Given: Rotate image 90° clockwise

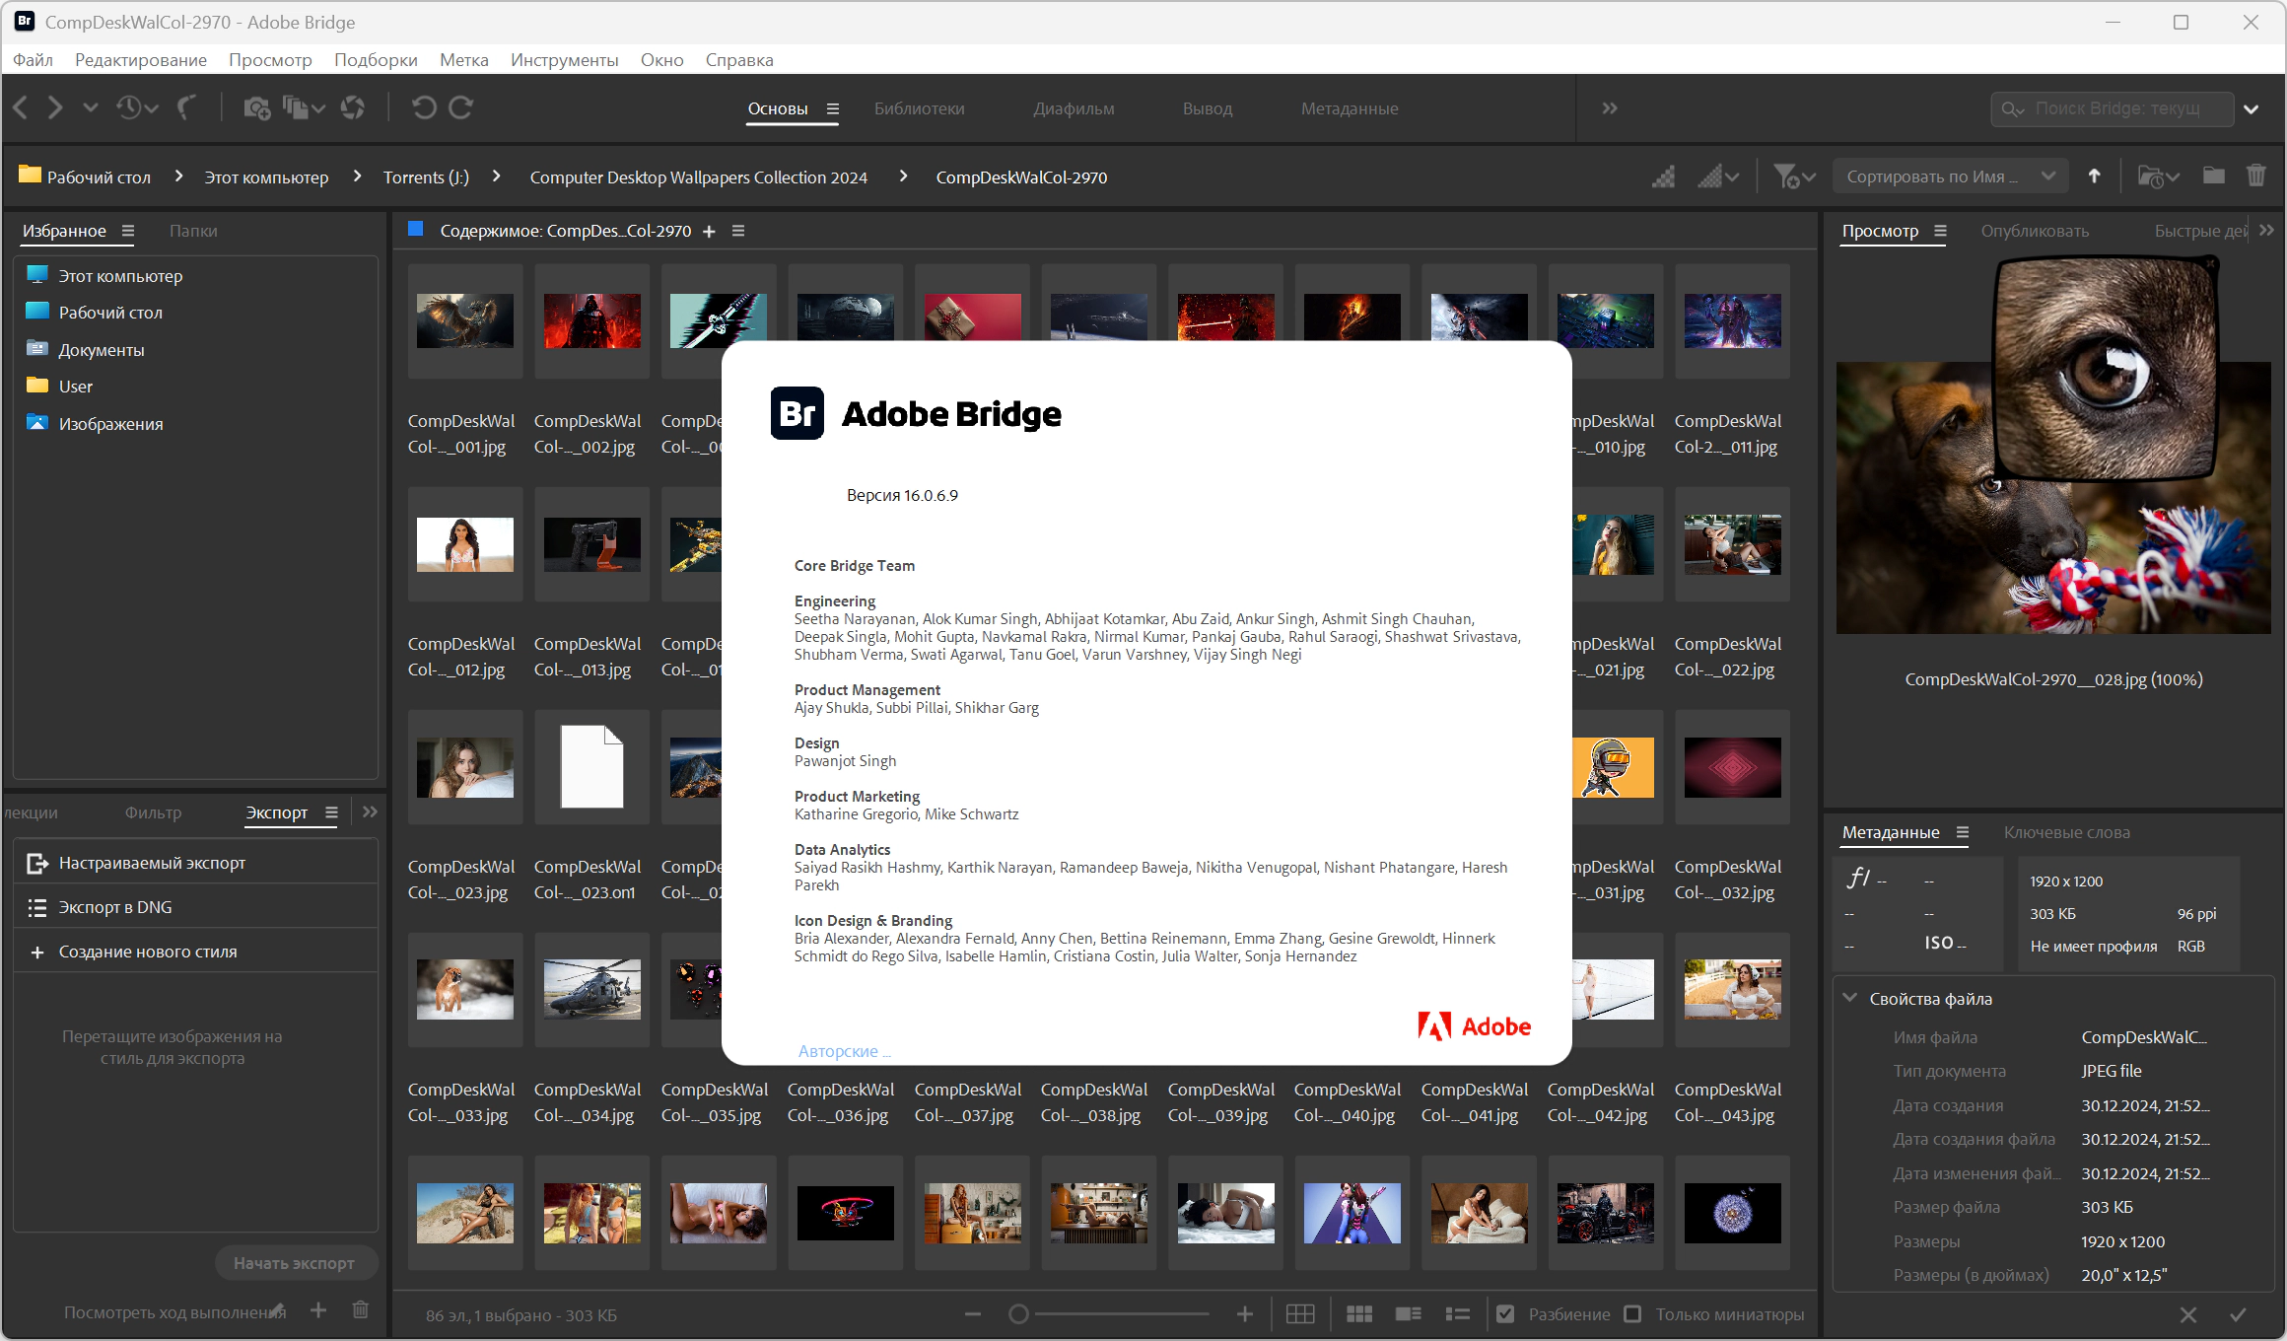Looking at the screenshot, I should pyautogui.click(x=461, y=107).
